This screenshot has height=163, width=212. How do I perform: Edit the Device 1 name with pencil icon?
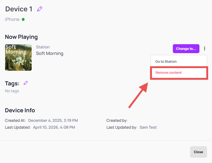point(39,9)
